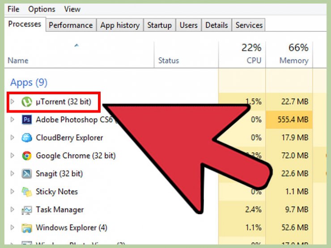The height and width of the screenshot is (248, 331).
Task: Switch to the Performance tab
Action: tap(71, 25)
